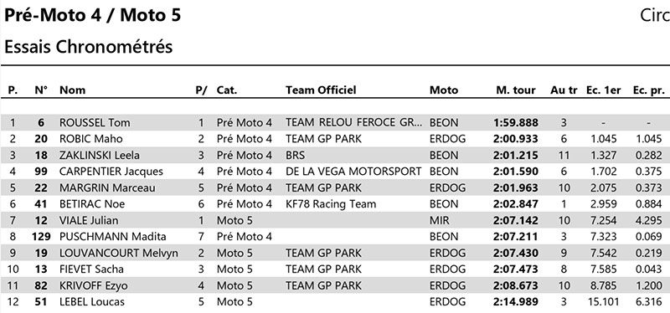Click rider number 129
670x313 pixels.
41,237
